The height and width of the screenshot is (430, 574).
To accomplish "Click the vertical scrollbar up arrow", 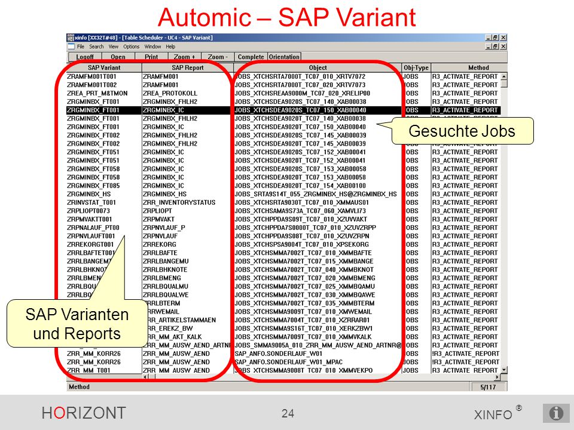I will (503, 76).
